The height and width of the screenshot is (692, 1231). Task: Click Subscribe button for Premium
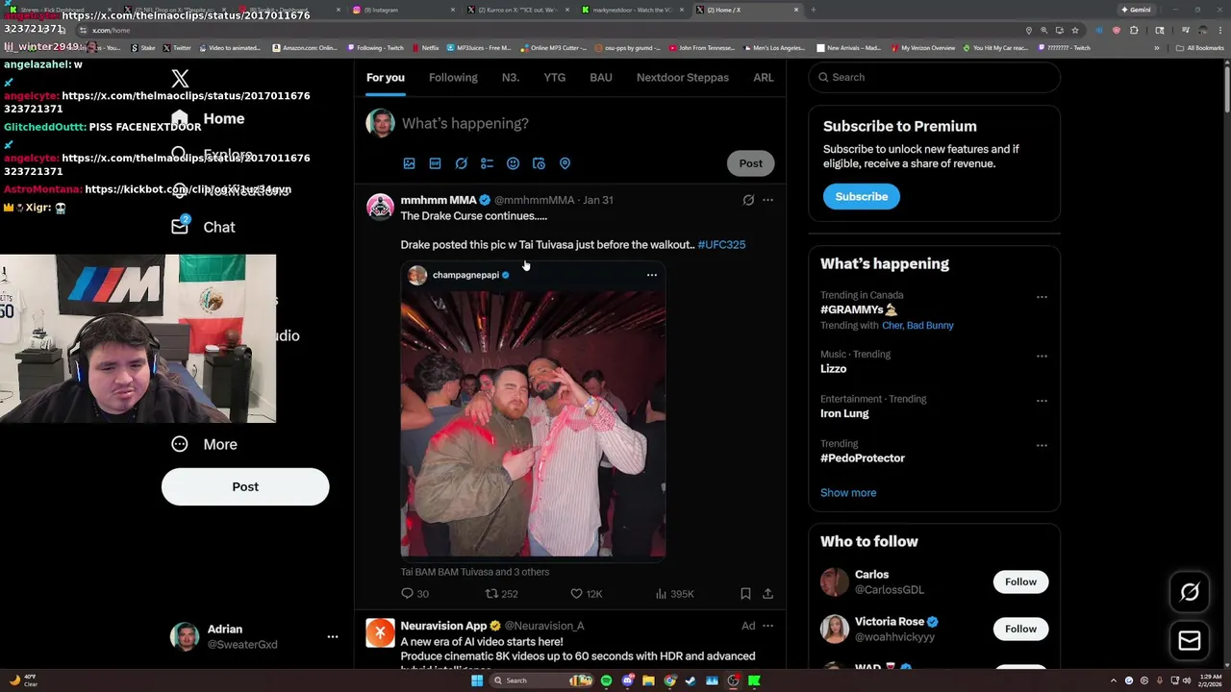(862, 196)
